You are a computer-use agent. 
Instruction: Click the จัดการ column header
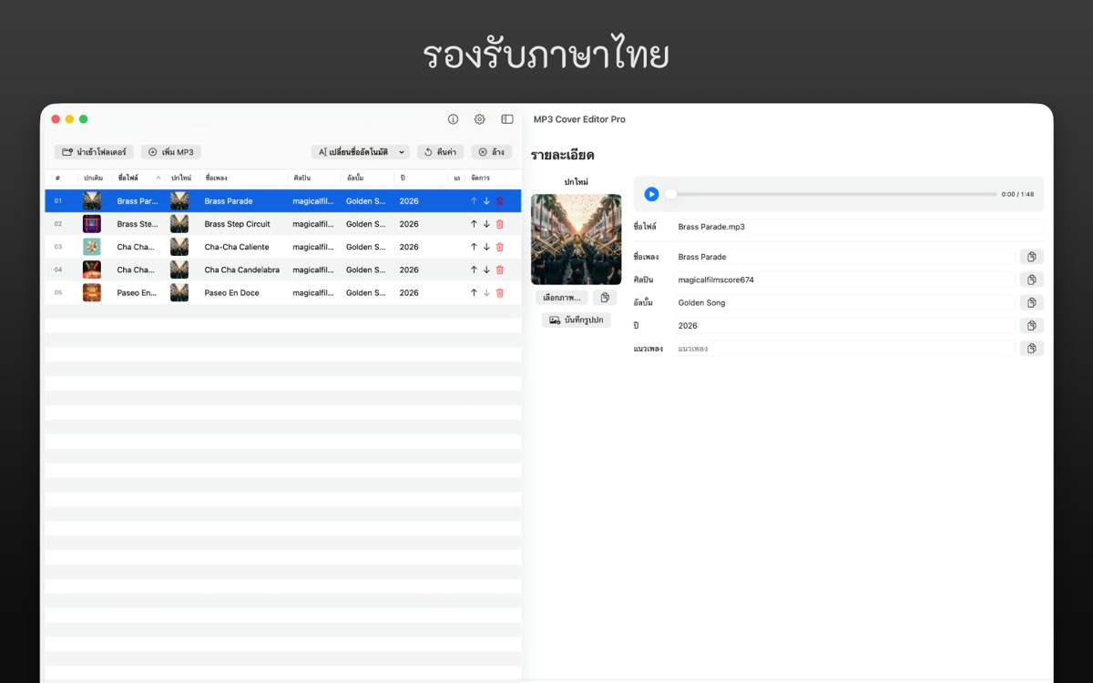[x=480, y=178]
